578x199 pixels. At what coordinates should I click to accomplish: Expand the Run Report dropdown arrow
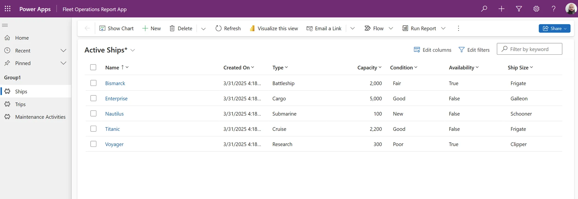[443, 28]
